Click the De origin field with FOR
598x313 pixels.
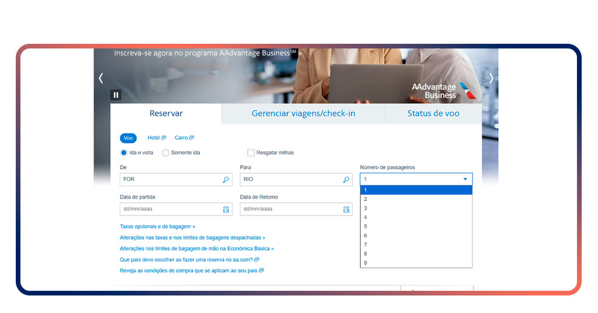[176, 179]
